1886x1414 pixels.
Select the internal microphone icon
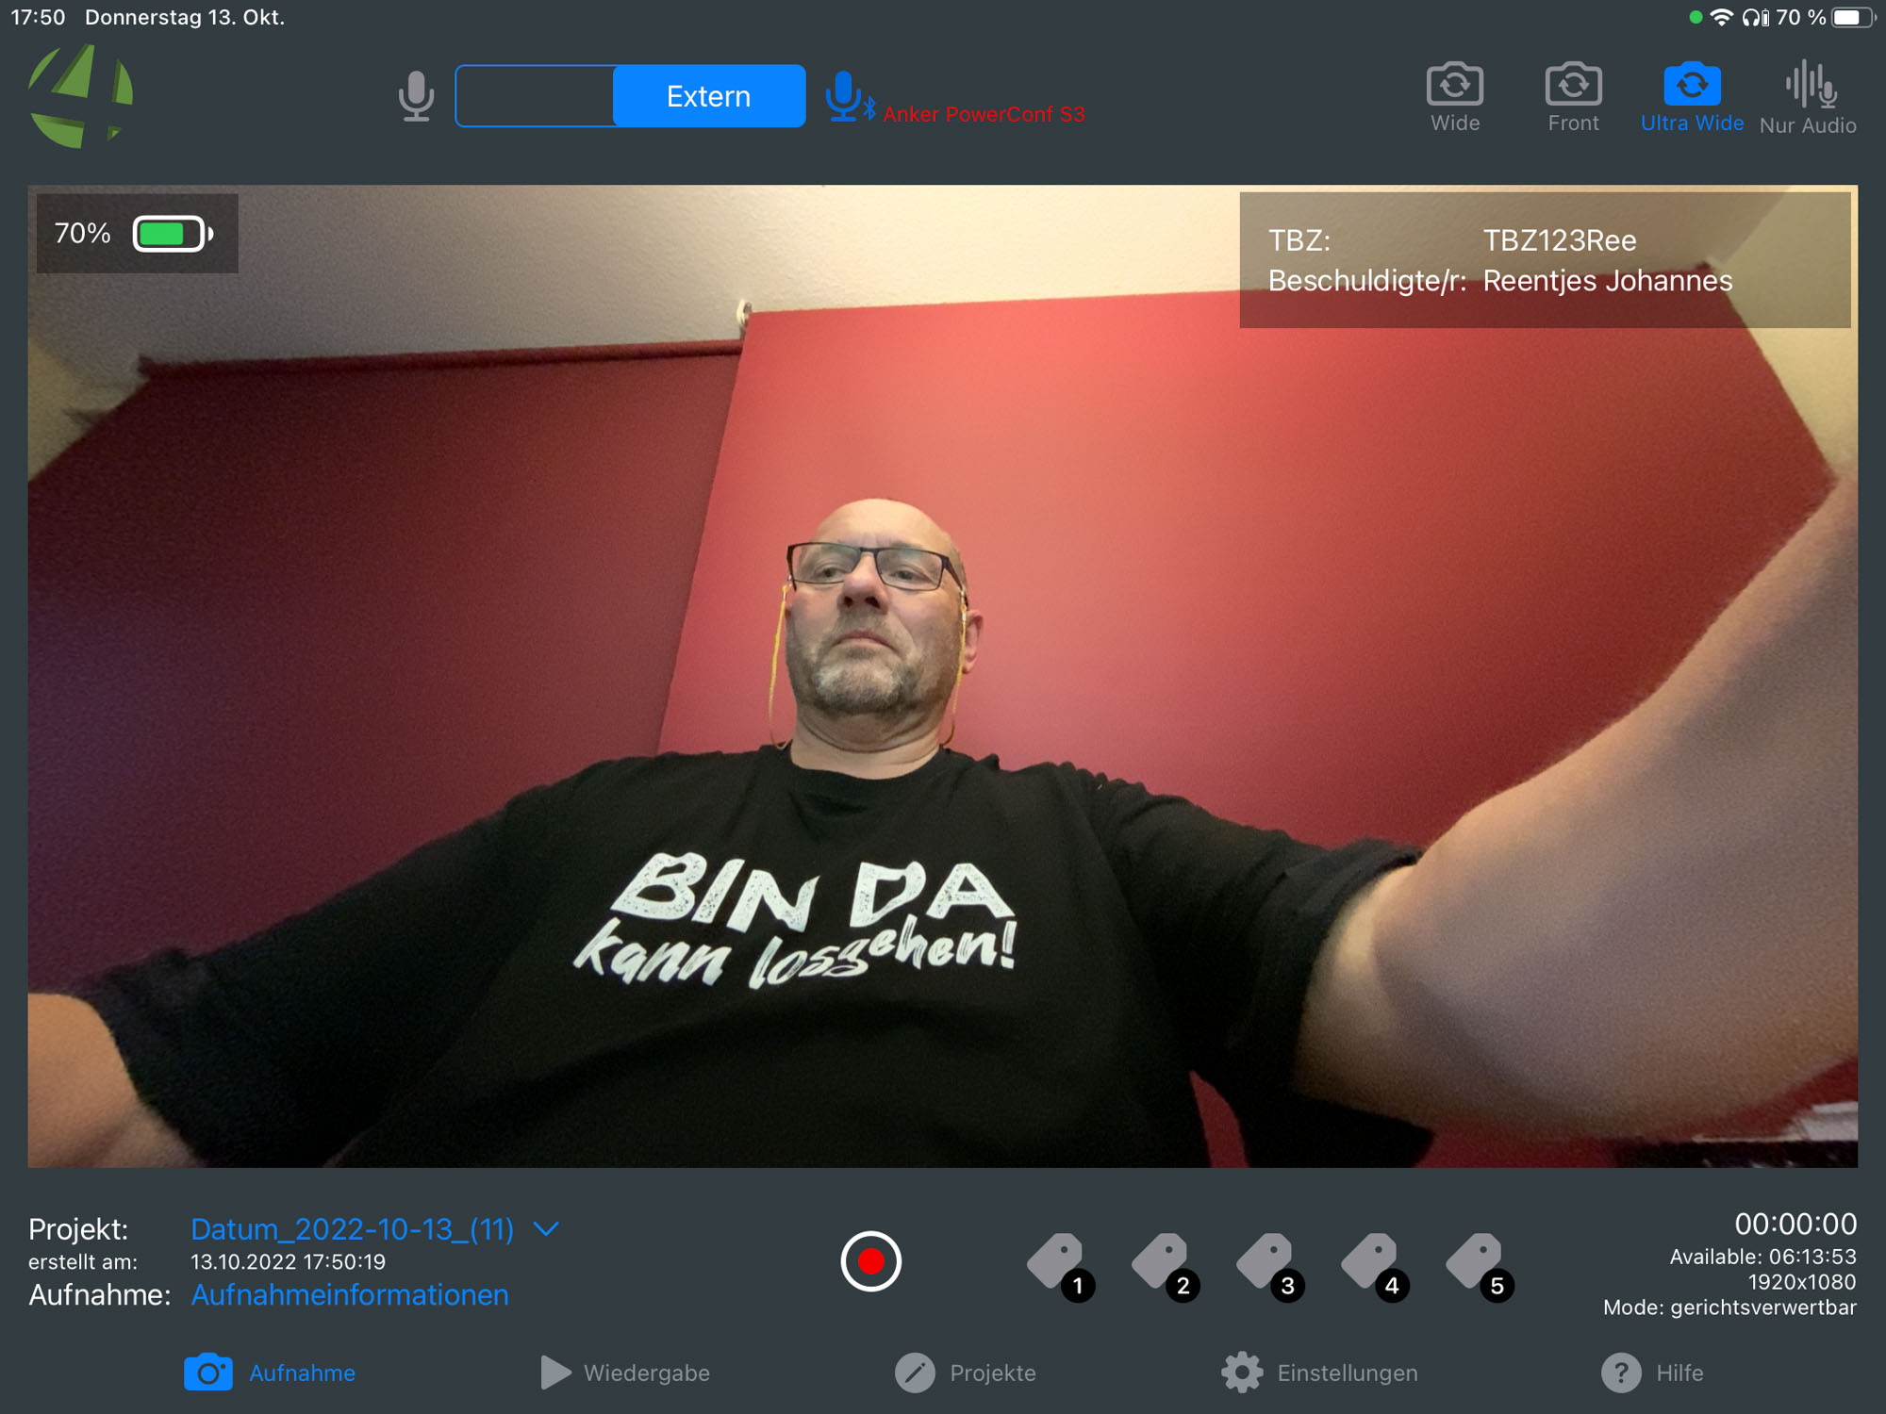point(416,96)
